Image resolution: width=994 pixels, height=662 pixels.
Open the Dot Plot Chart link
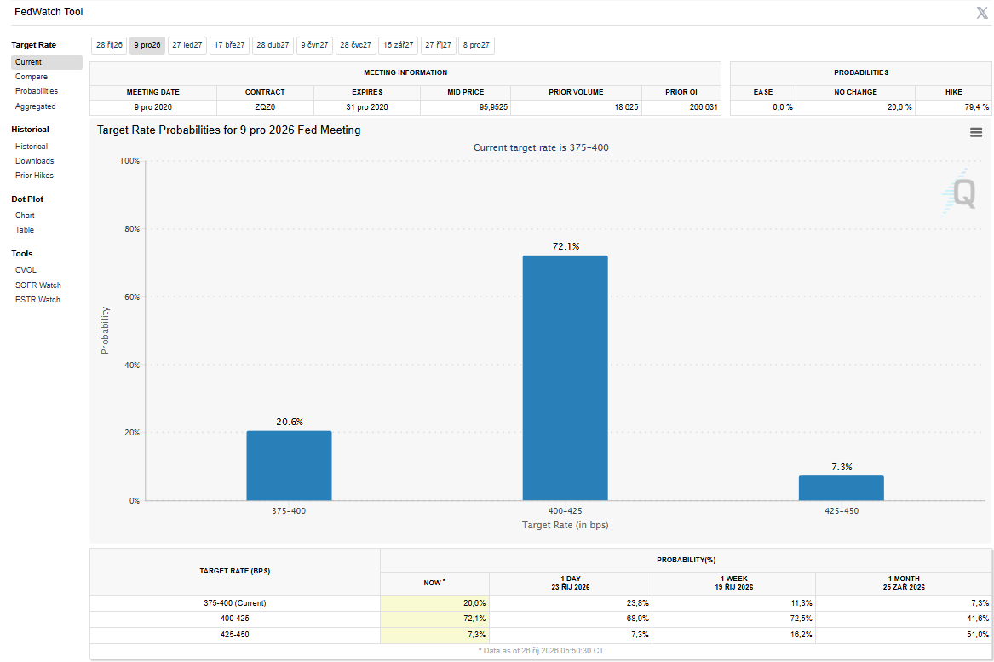[x=25, y=216]
